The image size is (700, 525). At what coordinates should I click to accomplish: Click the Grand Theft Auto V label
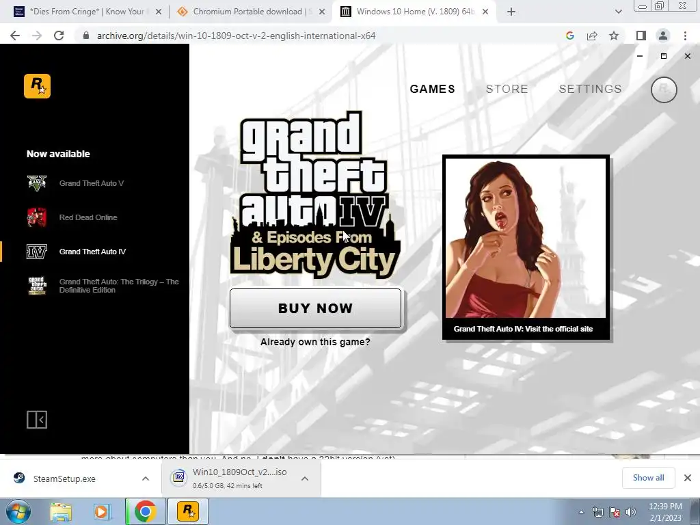(92, 183)
